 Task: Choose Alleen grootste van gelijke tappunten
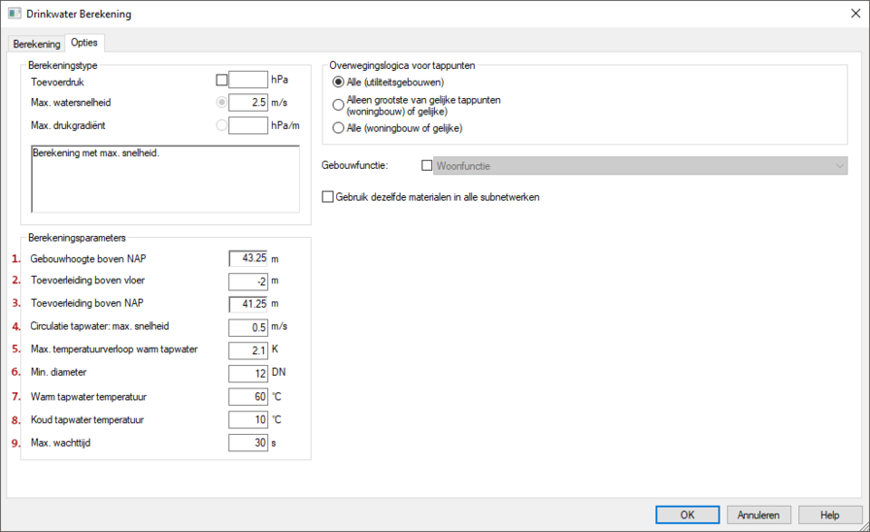tap(338, 105)
